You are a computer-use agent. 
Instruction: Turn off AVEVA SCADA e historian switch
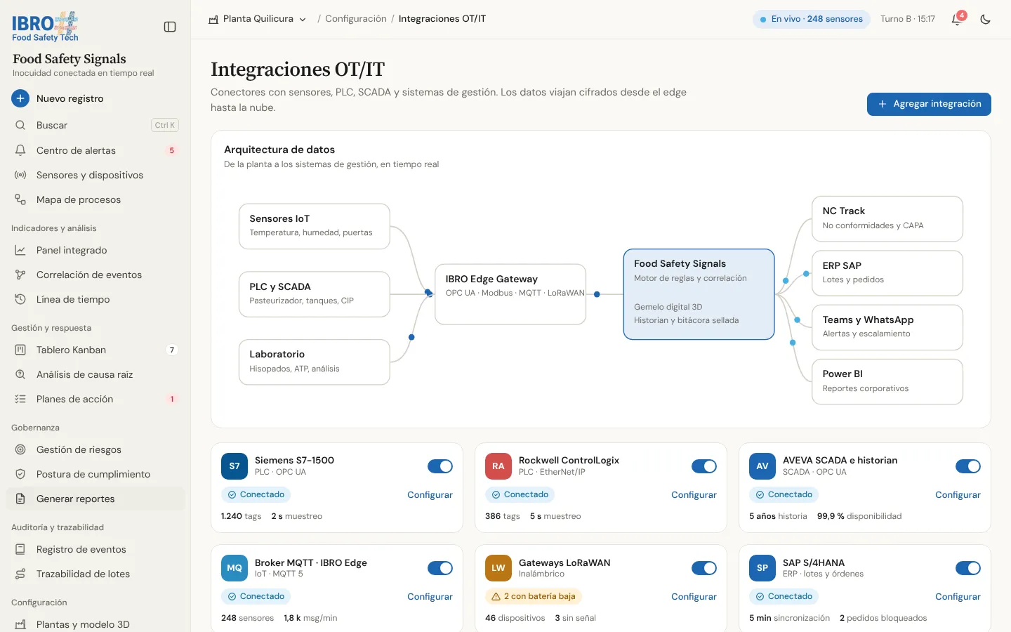(x=968, y=466)
